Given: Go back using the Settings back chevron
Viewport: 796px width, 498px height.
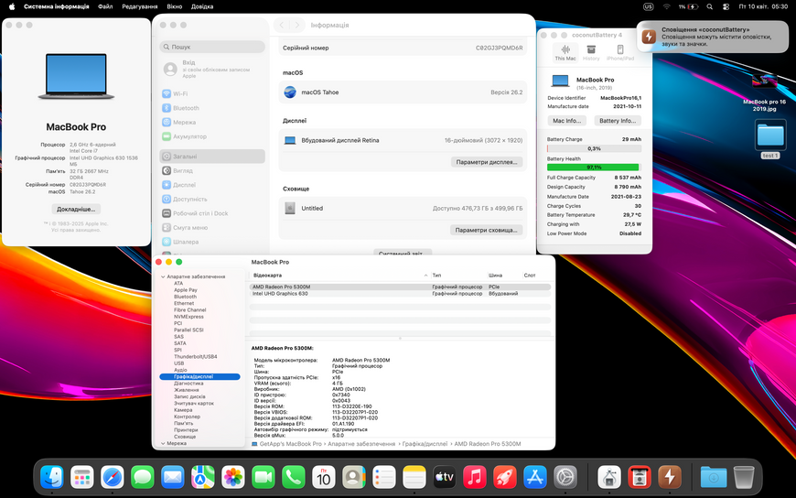Looking at the screenshot, I should tap(282, 25).
